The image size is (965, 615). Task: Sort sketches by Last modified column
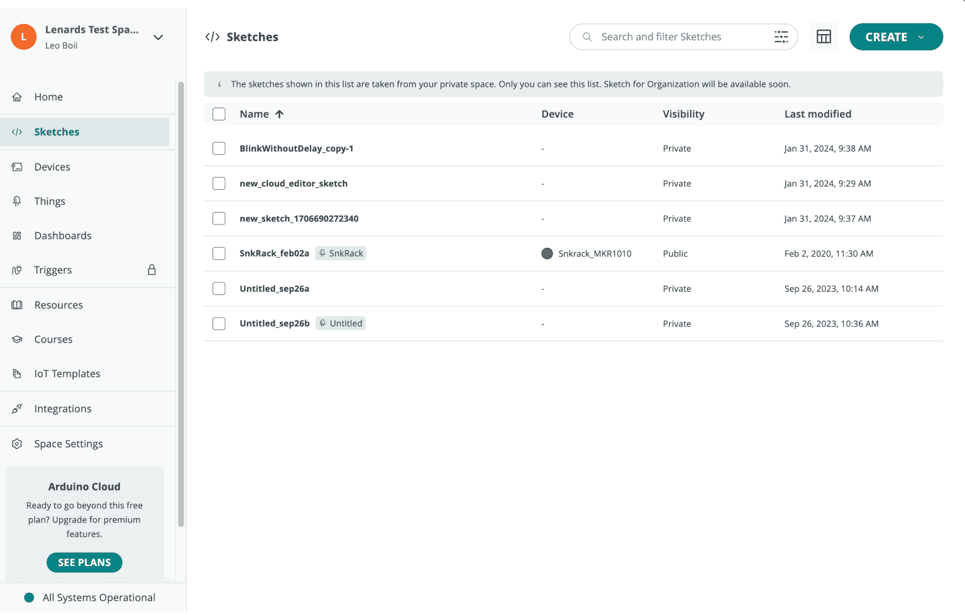[x=817, y=114]
